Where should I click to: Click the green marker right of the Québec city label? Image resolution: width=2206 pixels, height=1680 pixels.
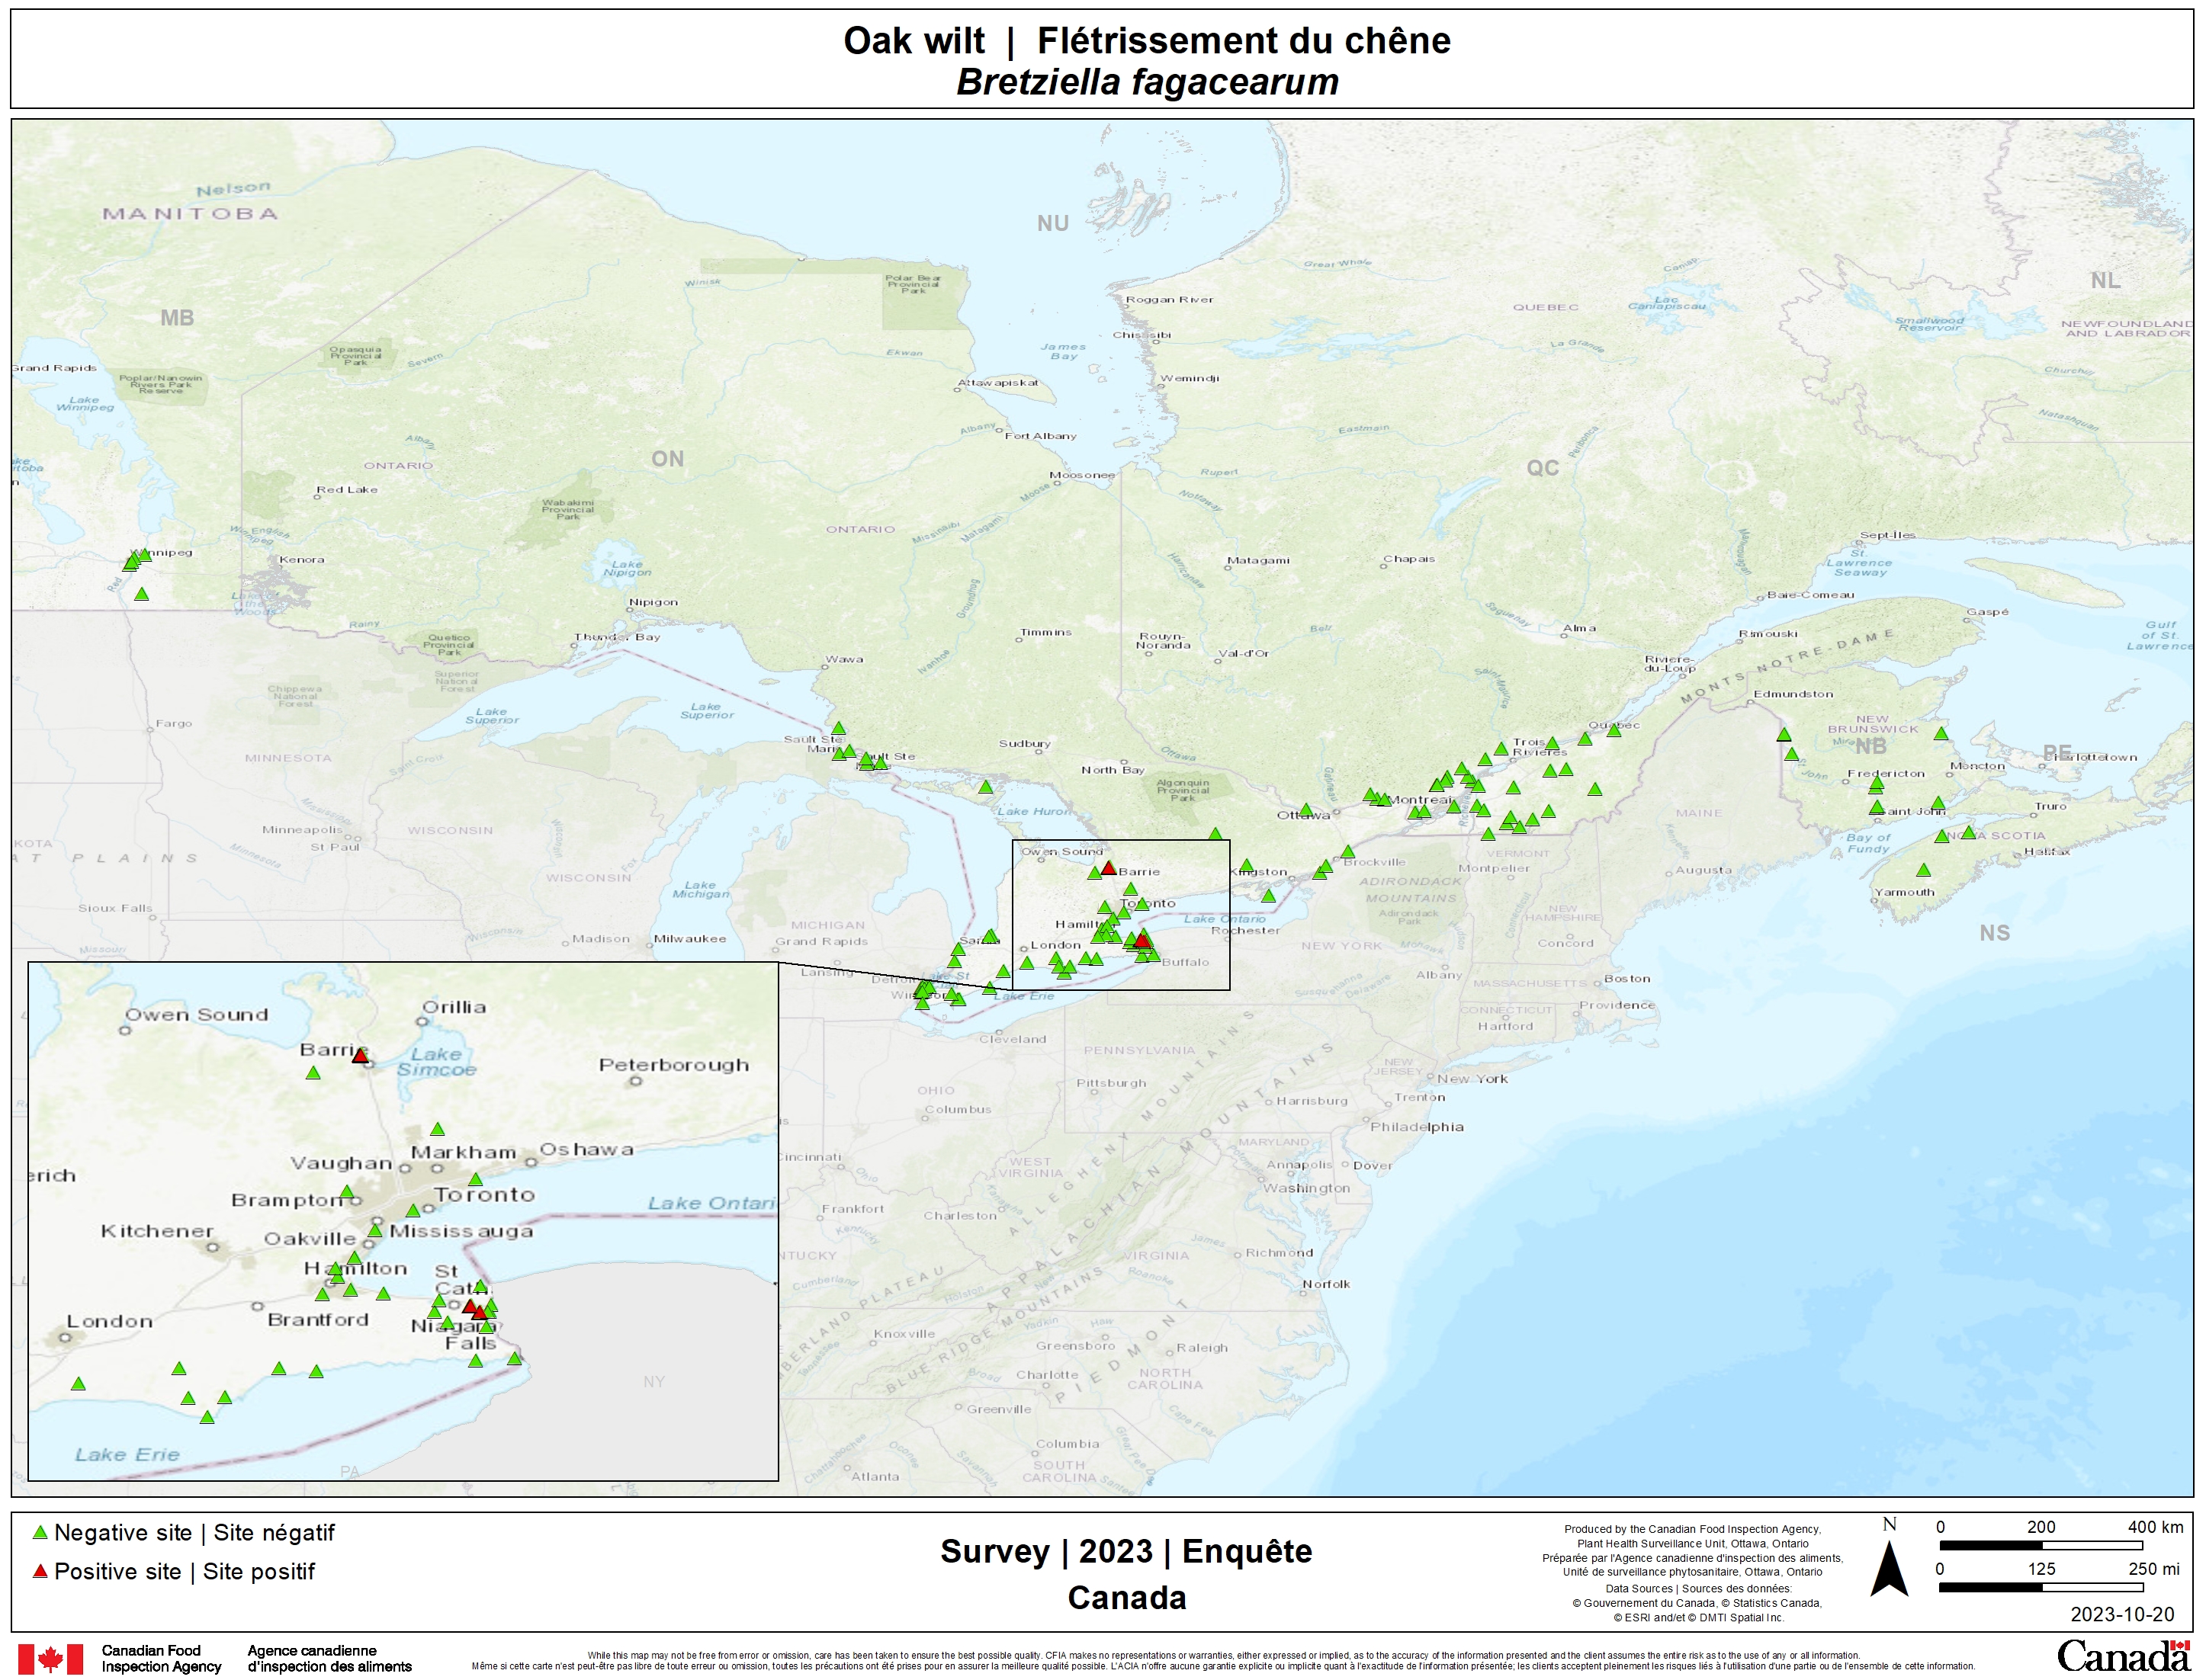pyautogui.click(x=1614, y=731)
